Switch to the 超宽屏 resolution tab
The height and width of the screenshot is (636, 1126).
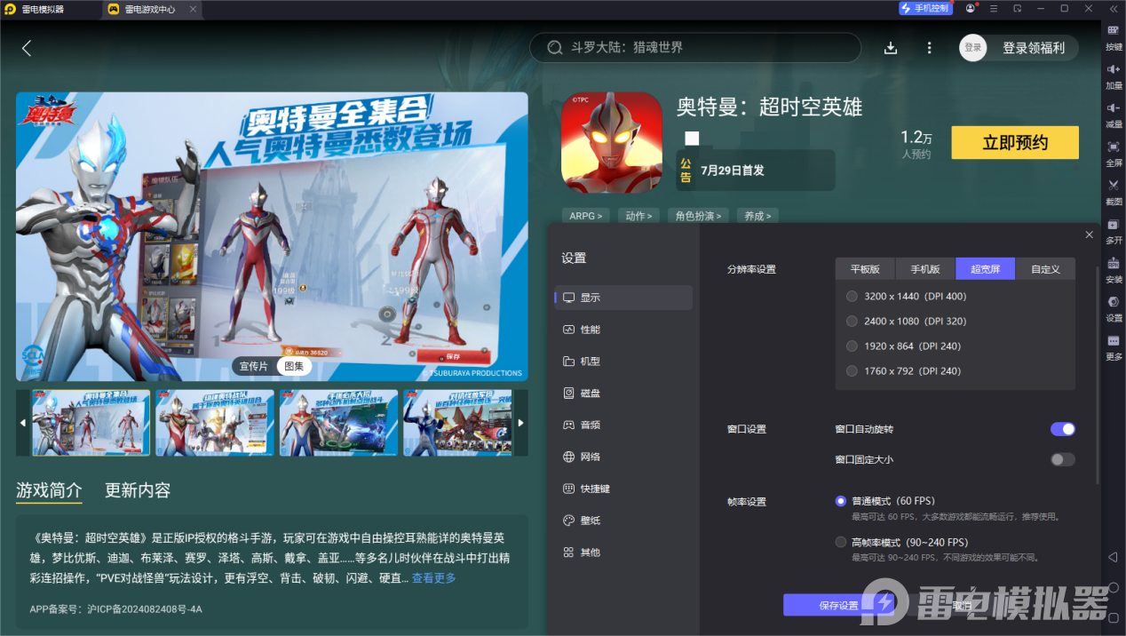pos(985,269)
